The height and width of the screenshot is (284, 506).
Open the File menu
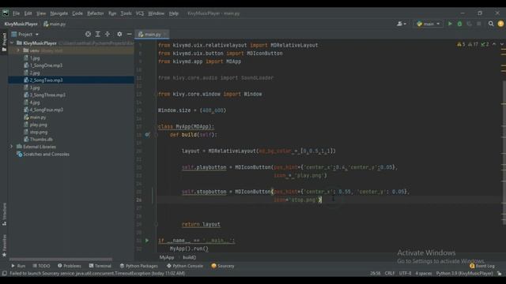coord(16,13)
